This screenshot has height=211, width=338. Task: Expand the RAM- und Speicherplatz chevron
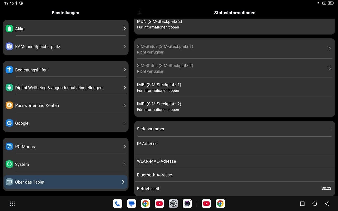click(x=125, y=46)
